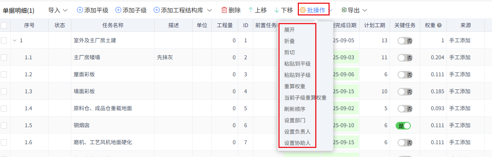
Task: Click the 任务名称 column header
Action: click(x=113, y=25)
